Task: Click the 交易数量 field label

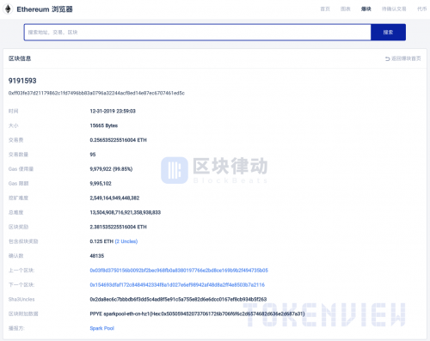Action: point(18,155)
